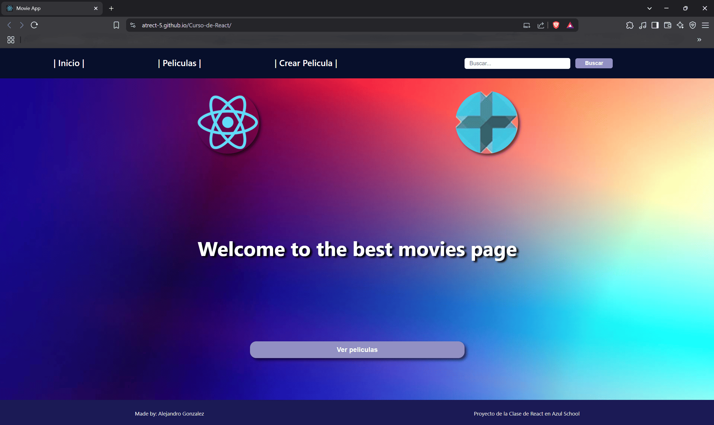Click the blue cross Azul School logo
Viewport: 714px width, 425px height.
pyautogui.click(x=487, y=123)
